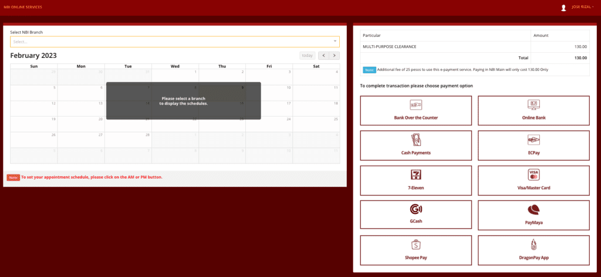Click the Visa card icon
Viewport: 601px width, 277px height.
pyautogui.click(x=534, y=175)
